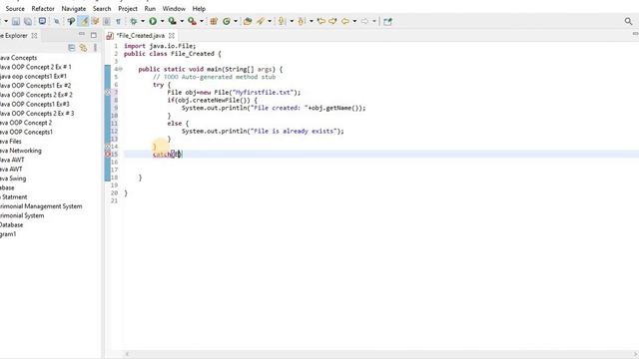Image resolution: width=639 pixels, height=359 pixels.
Task: Toggle Link with Editor in Package Explorer
Action: coord(83,48)
